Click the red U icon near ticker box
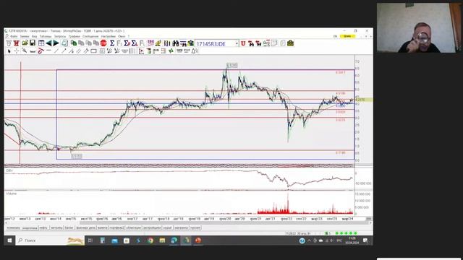This screenshot has height=260, width=463. tap(243, 43)
